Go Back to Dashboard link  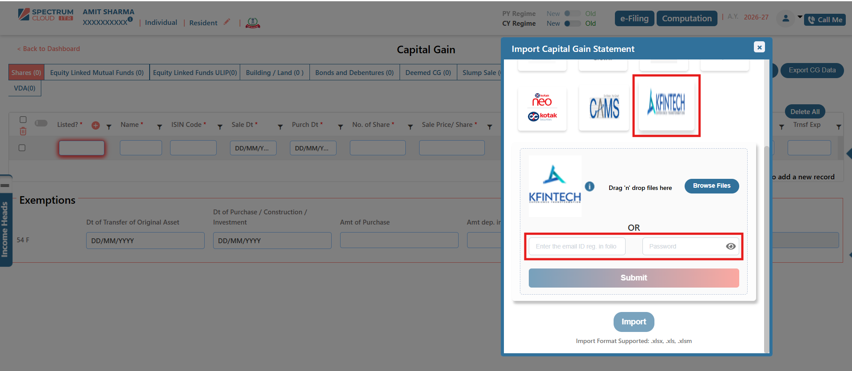[x=49, y=49]
